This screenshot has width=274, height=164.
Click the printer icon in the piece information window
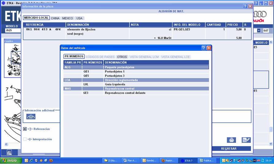(231, 140)
